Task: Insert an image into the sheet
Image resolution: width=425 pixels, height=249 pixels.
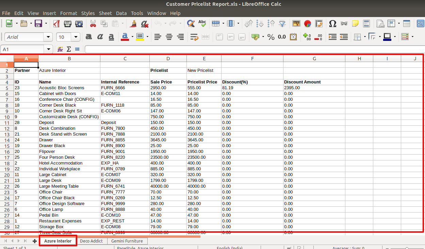Action: [296, 24]
